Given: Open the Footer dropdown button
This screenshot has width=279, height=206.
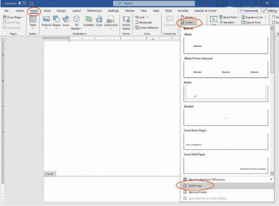Looking at the screenshot, I should tap(188, 22).
